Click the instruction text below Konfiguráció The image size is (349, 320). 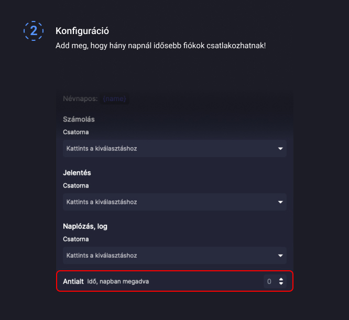pyautogui.click(x=160, y=46)
